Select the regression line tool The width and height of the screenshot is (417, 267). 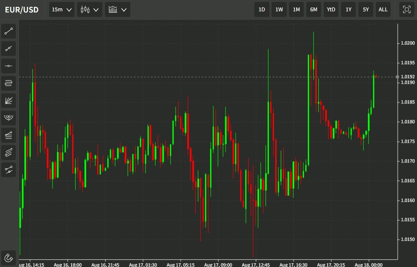[9, 170]
